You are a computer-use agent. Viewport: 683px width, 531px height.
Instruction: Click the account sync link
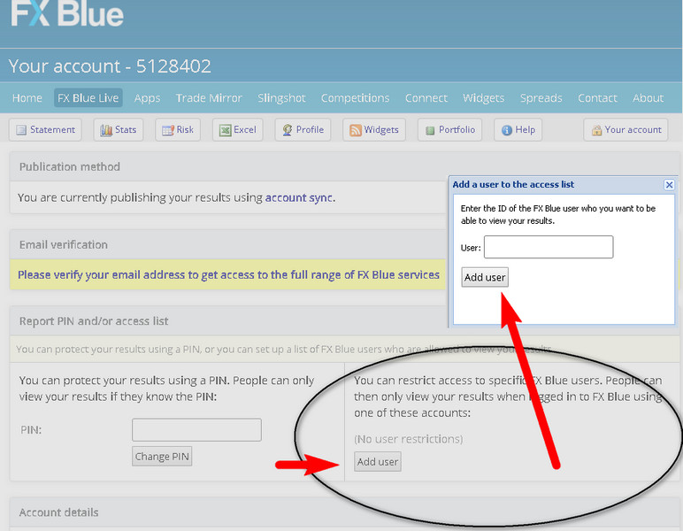(x=299, y=197)
